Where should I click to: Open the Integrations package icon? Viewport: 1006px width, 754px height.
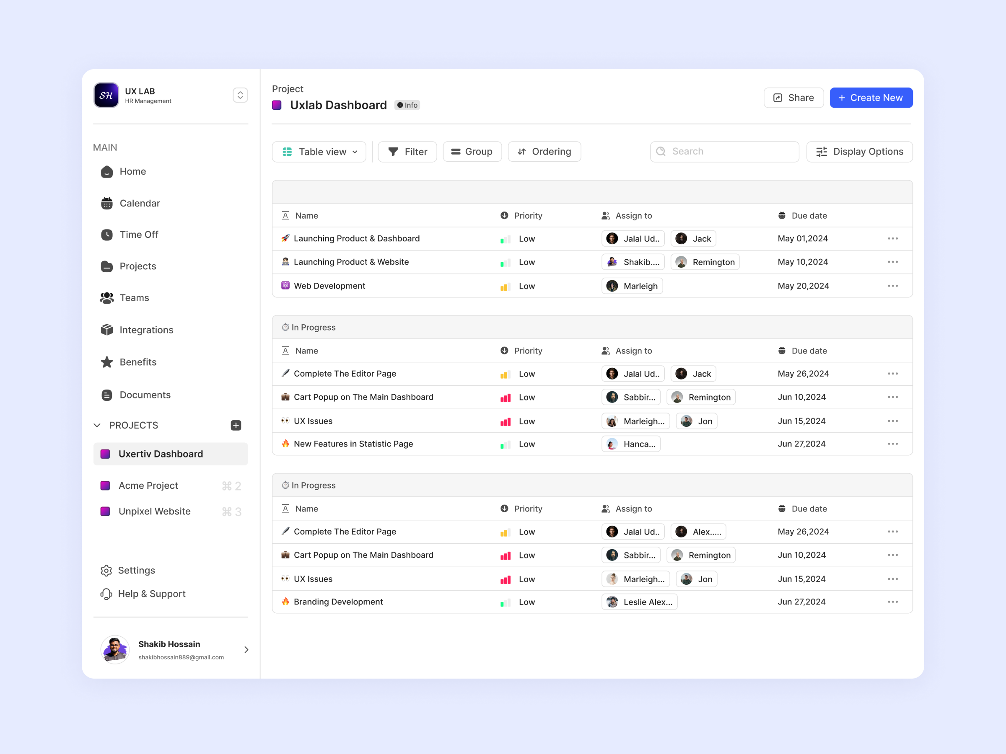click(x=106, y=330)
